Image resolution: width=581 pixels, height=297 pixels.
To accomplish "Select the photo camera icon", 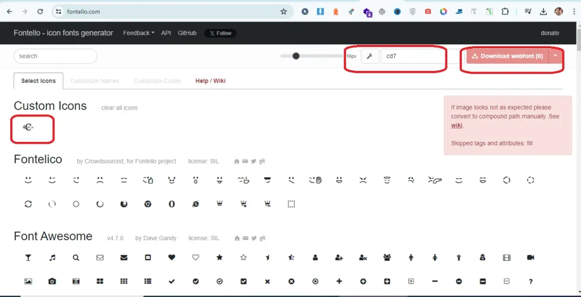I will click(52, 282).
